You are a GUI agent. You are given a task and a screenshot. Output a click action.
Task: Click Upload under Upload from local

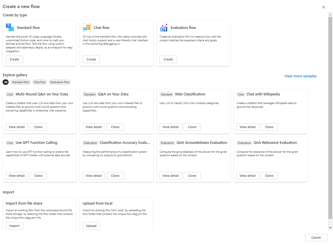click(91, 226)
